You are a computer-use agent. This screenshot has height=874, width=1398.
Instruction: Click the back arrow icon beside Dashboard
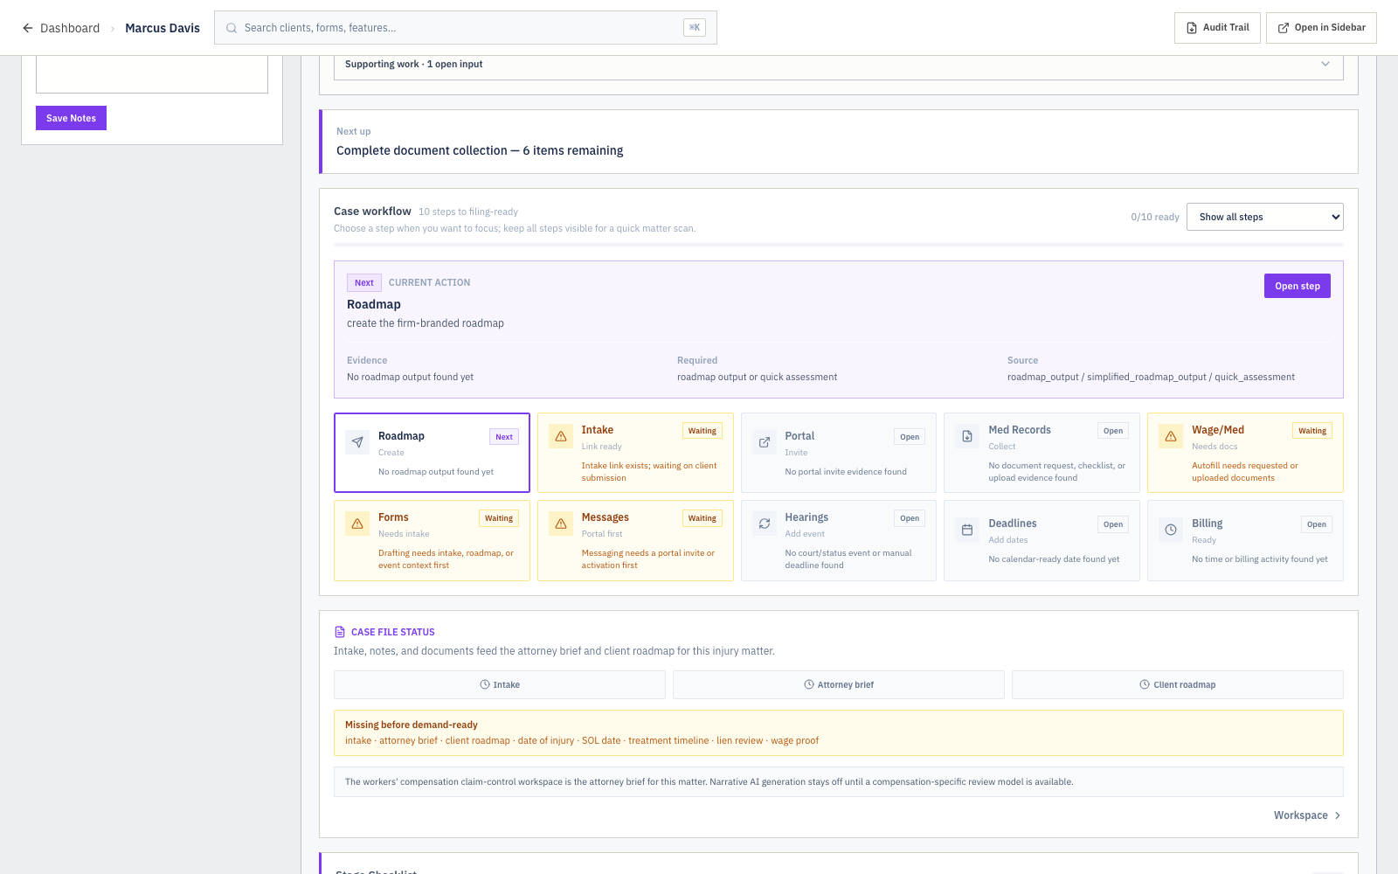[x=28, y=28]
